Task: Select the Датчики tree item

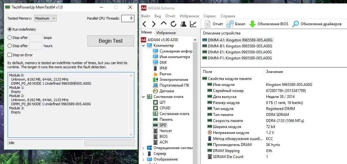Action: pyautogui.click(x=163, y=91)
